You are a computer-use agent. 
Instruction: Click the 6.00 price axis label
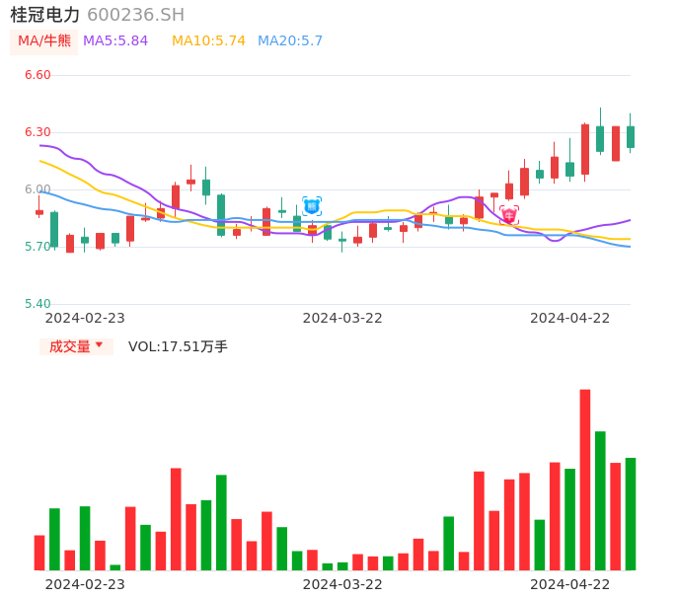38,189
